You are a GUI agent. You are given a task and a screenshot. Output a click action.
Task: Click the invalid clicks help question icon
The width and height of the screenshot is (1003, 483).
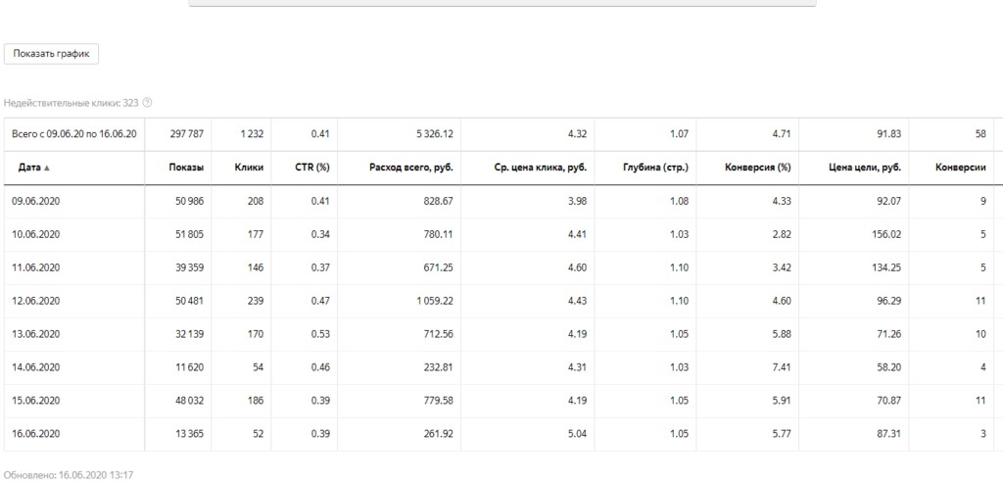(x=147, y=102)
